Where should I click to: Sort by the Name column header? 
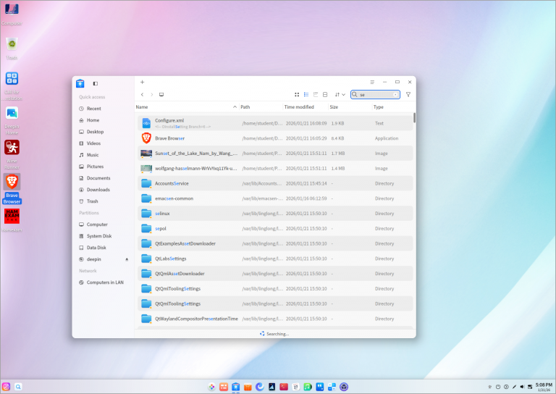pos(142,106)
